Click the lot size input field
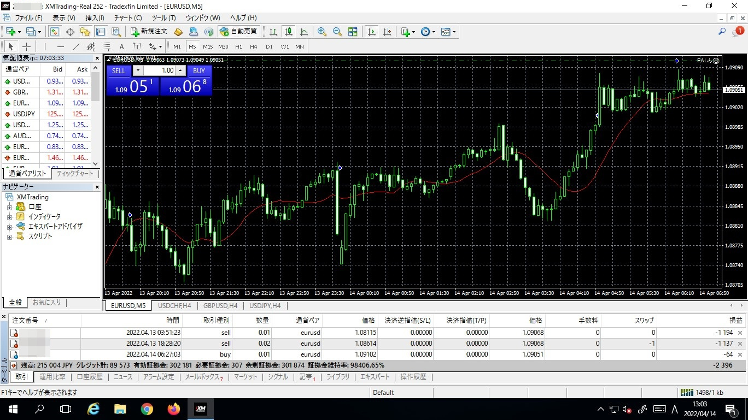748x420 pixels. (x=160, y=70)
